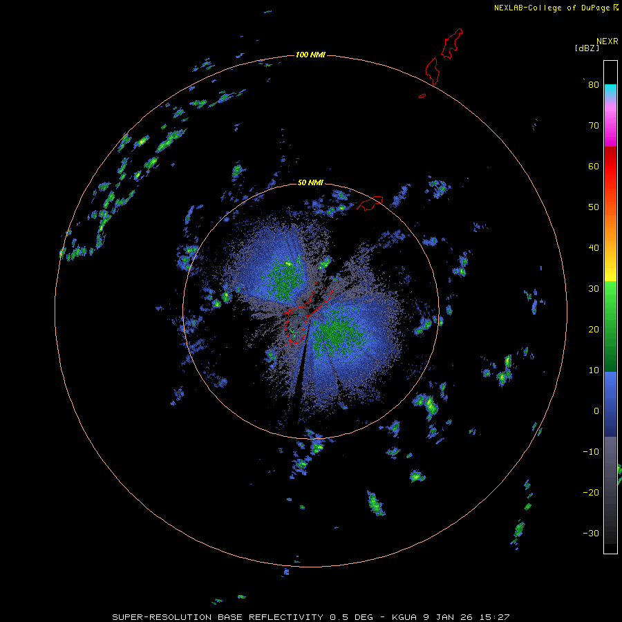Click the 100 NMI range ring label
Viewport: 622px width, 622px height.
point(310,55)
